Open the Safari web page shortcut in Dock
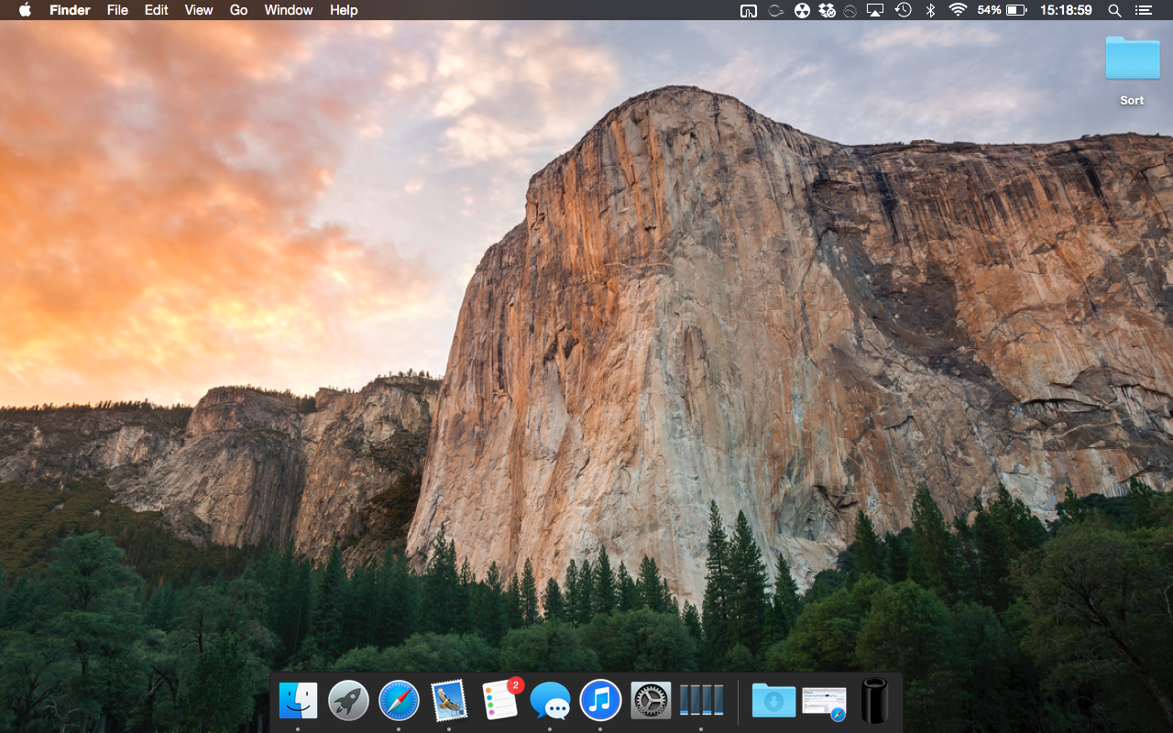Viewport: 1173px width, 733px height. (x=824, y=702)
